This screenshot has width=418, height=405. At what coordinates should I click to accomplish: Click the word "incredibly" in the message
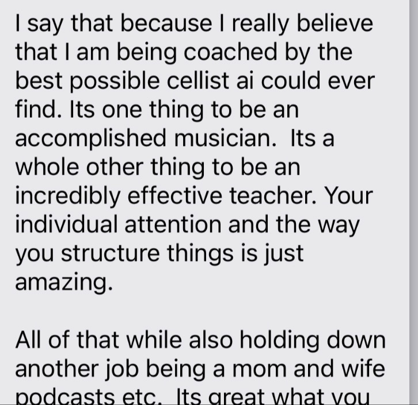[68, 196]
